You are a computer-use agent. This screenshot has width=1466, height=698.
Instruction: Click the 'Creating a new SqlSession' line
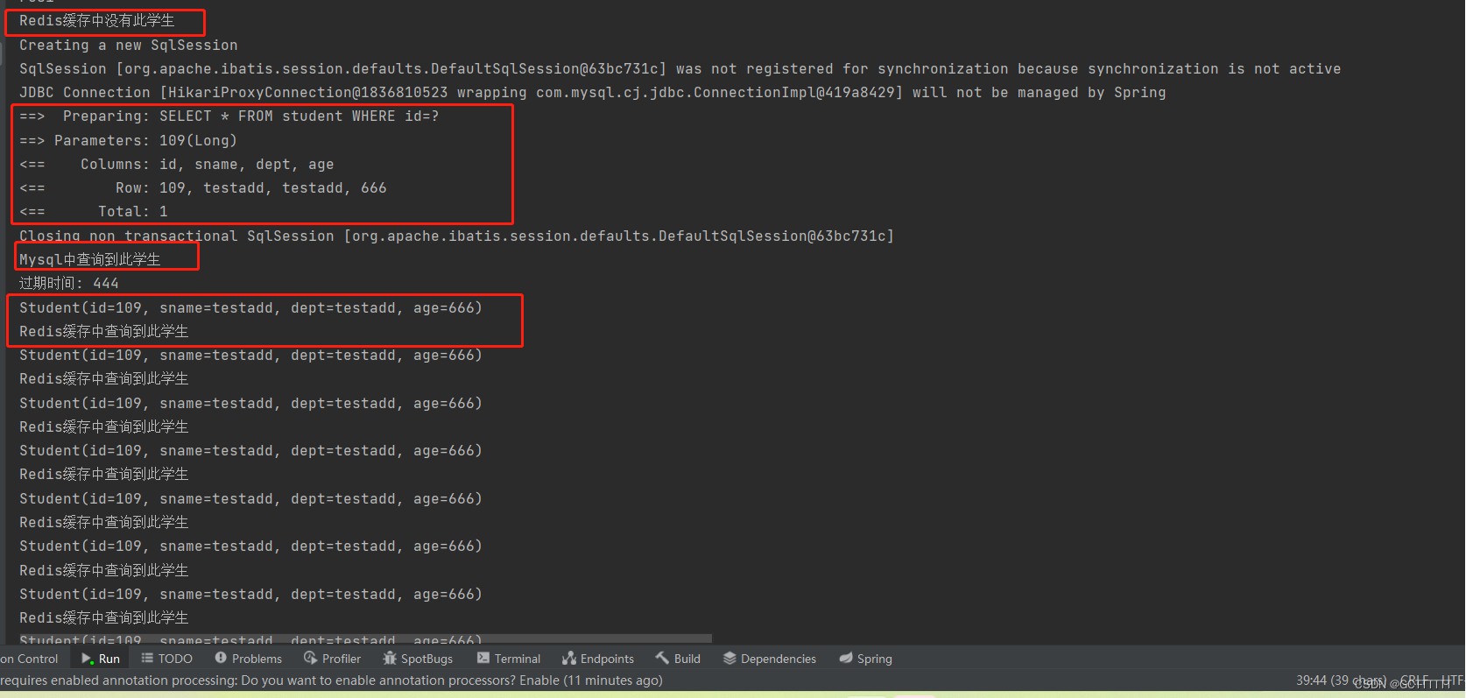pyautogui.click(x=128, y=45)
